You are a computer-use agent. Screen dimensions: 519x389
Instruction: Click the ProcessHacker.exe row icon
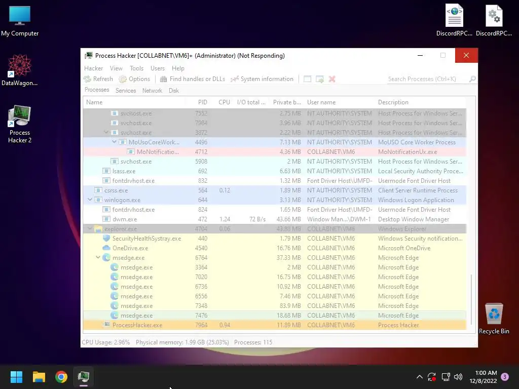106,325
